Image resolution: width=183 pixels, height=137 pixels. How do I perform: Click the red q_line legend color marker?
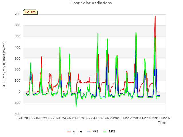pyautogui.click(x=69, y=132)
